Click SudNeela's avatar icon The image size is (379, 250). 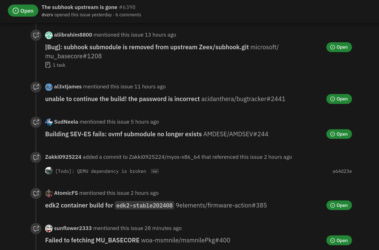point(49,122)
